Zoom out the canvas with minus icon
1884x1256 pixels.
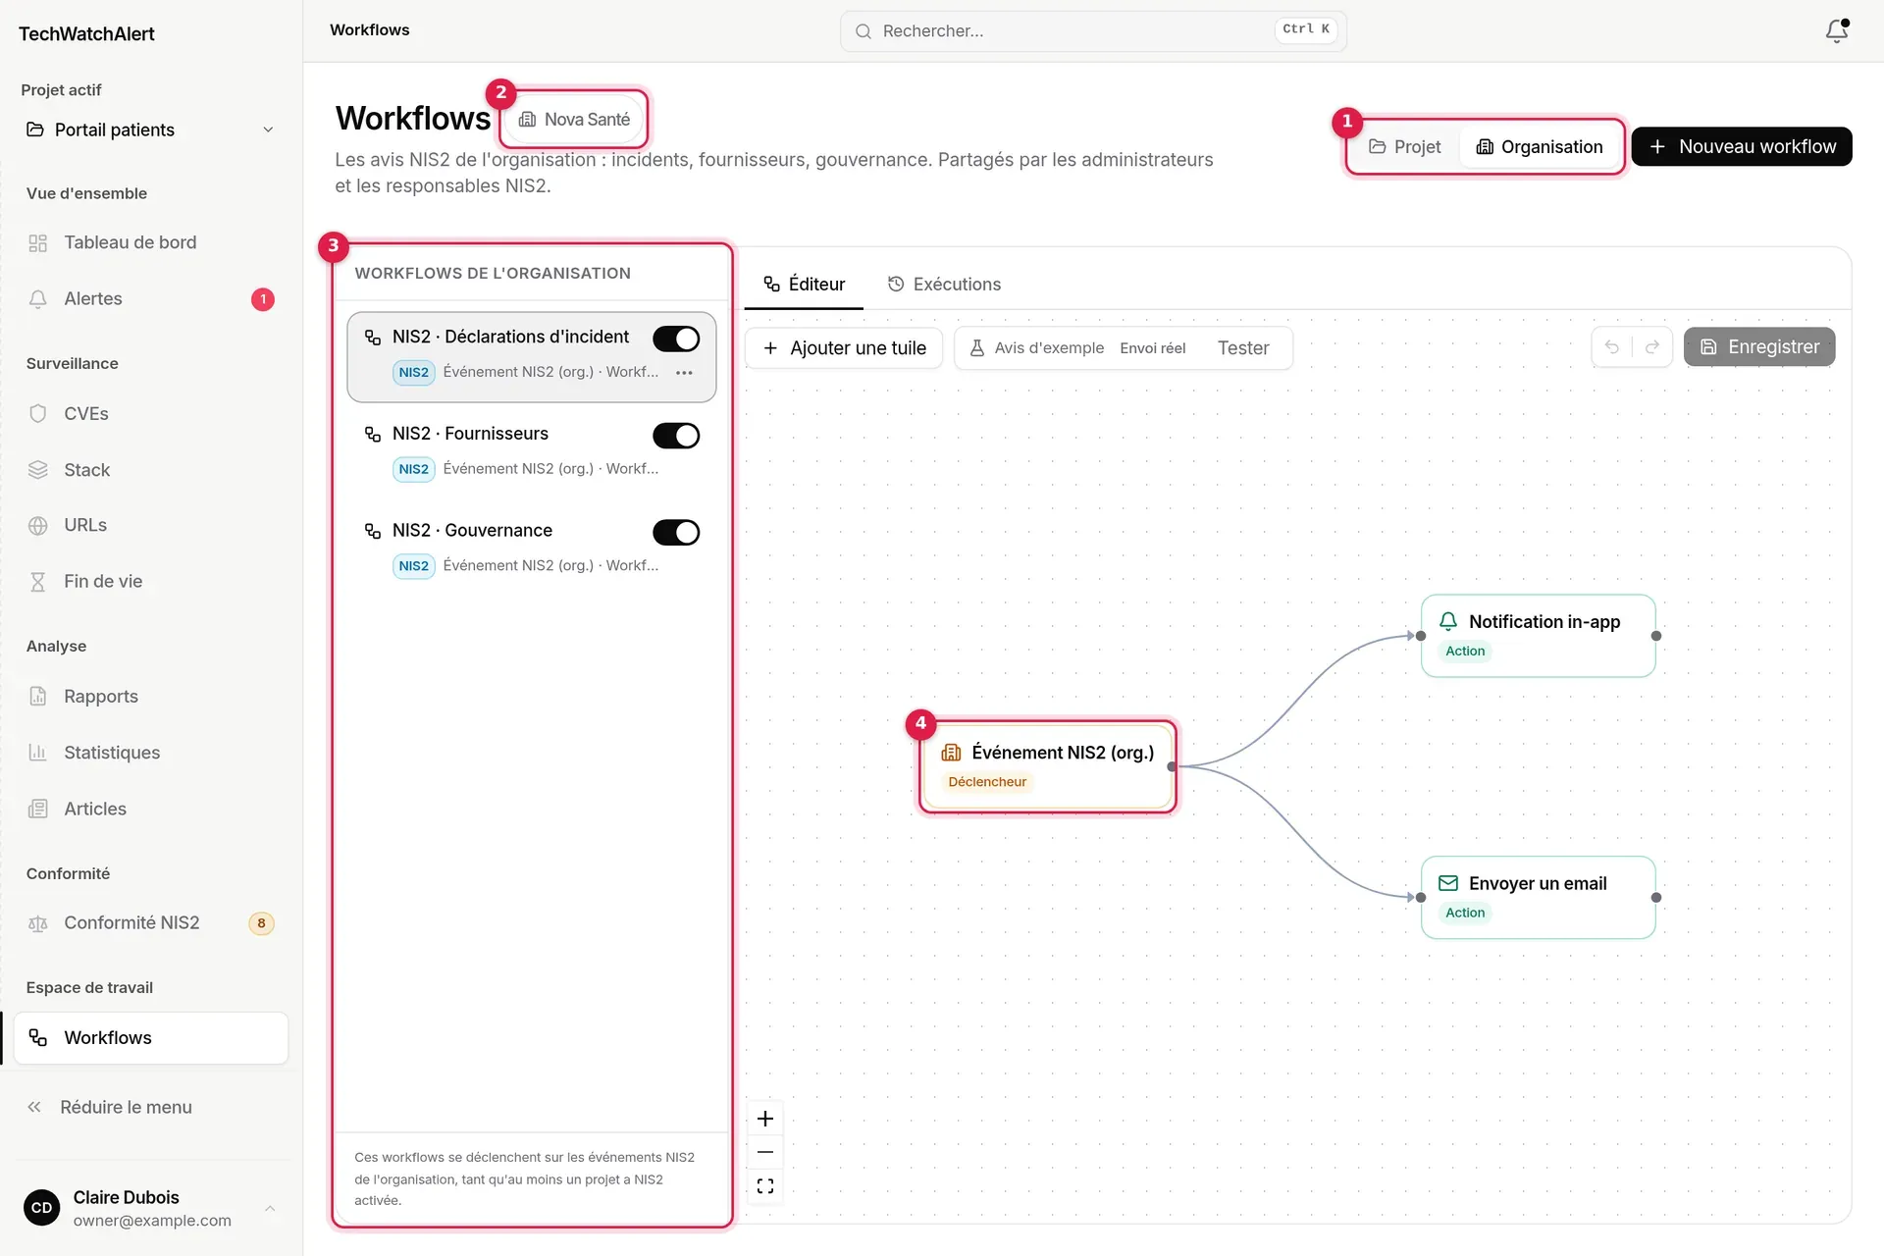(765, 1152)
